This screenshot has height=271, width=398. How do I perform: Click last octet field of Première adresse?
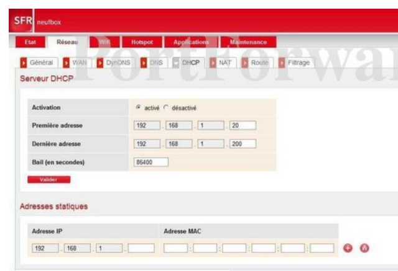[242, 126]
